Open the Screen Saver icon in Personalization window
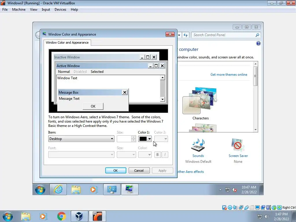This screenshot has height=222, width=296. (x=238, y=145)
